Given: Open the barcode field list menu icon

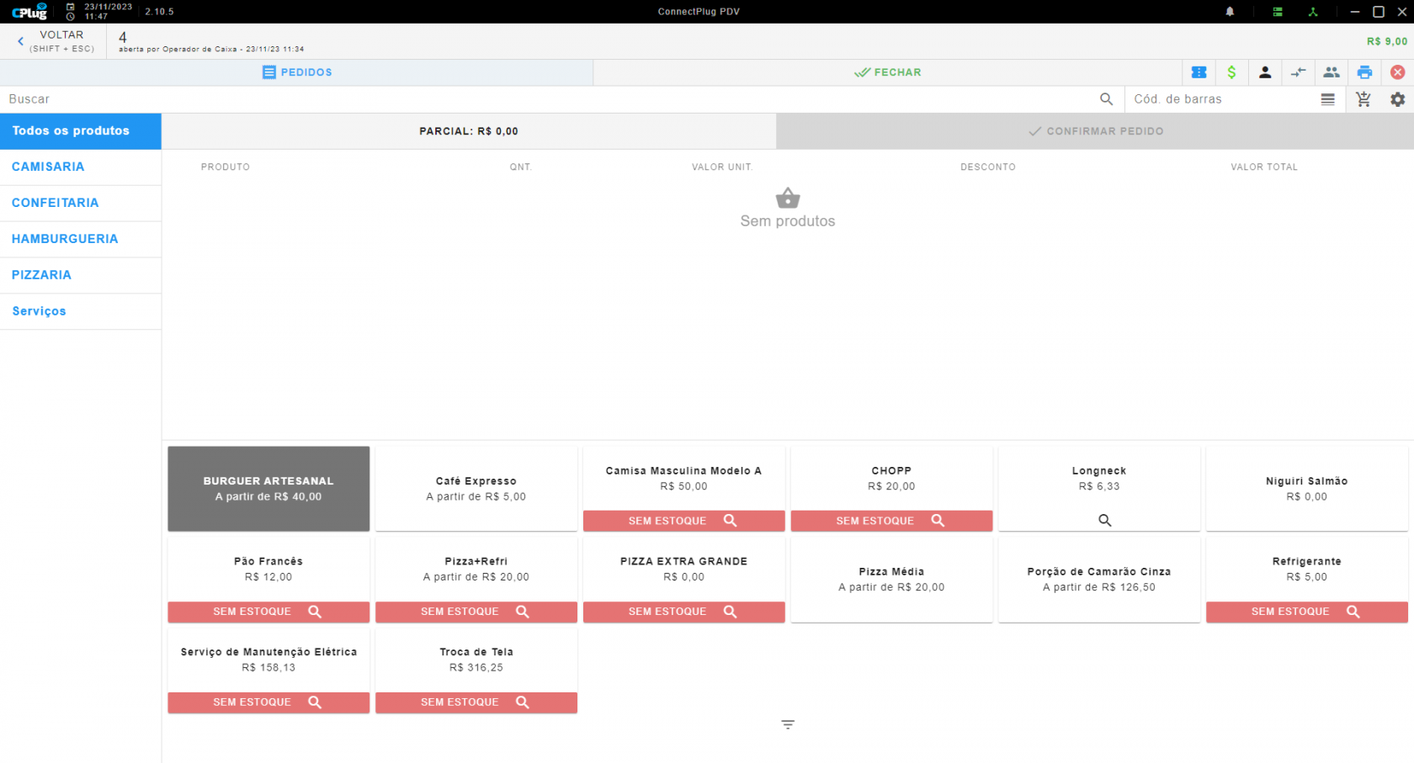Looking at the screenshot, I should coord(1327,99).
